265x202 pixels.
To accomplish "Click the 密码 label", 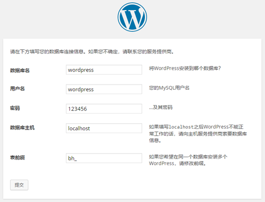I will coord(15,108).
